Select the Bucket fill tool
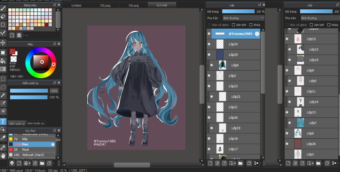This screenshot has width=340, height=172. 3,61
